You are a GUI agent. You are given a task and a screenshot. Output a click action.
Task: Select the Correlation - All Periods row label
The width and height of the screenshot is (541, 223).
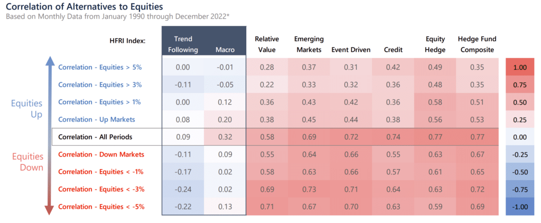coord(95,137)
